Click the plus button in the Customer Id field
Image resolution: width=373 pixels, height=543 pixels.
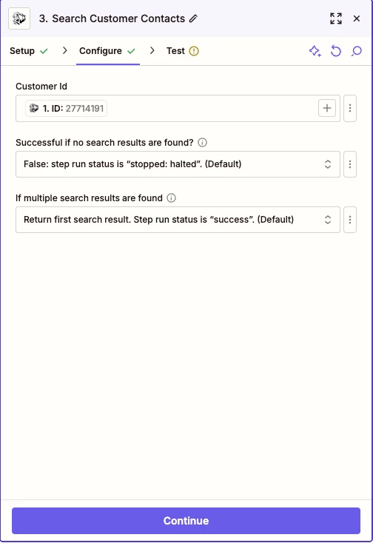pos(327,108)
